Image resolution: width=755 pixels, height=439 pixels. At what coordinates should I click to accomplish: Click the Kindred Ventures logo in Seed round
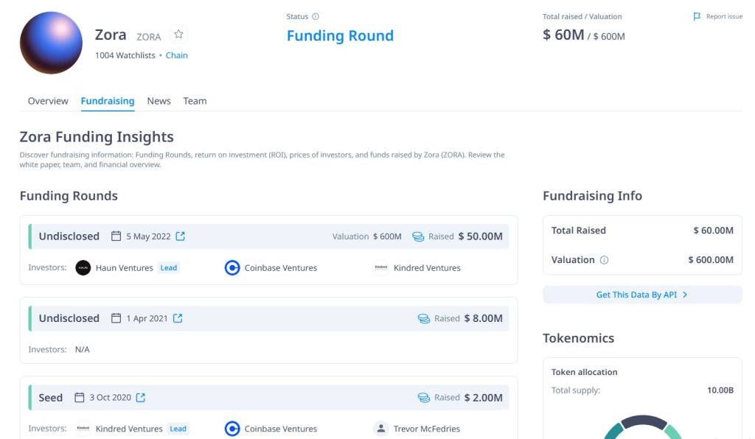83,429
